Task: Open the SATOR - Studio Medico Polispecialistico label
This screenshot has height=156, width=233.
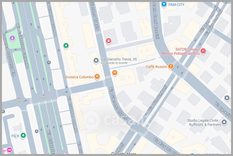Action: pos(181,51)
